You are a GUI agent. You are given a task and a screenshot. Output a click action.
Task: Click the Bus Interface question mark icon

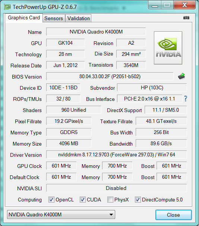pos(186,99)
